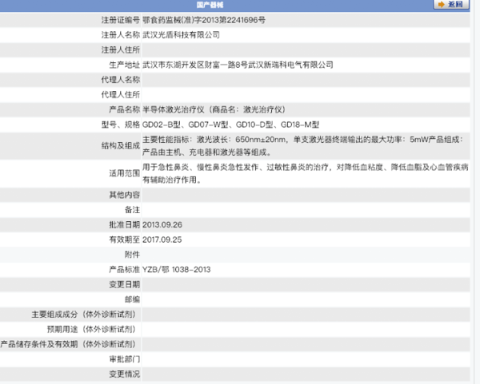Click the 返回 back arrow icon
The width and height of the screenshot is (480, 384).
click(441, 5)
